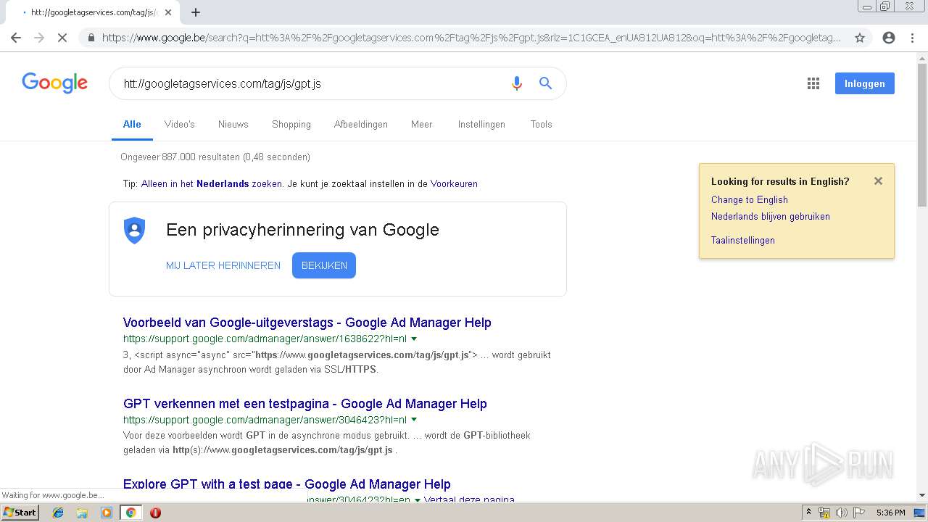Show hidden system tray icons
This screenshot has width=928, height=522.
808,513
